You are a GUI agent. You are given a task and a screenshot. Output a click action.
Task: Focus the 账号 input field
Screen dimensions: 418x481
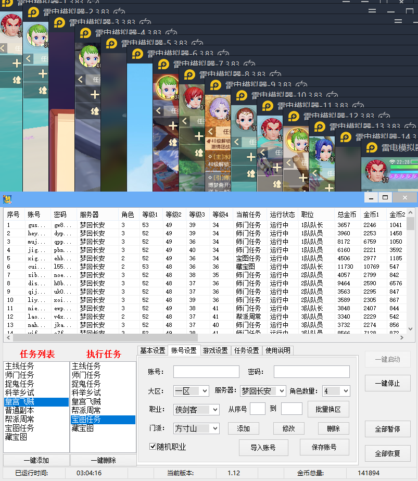pyautogui.click(x=206, y=372)
